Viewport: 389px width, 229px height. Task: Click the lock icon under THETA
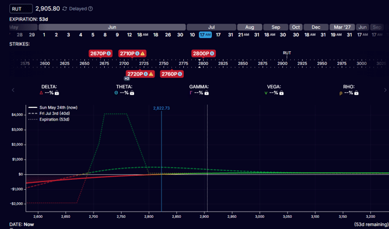pos(132,93)
